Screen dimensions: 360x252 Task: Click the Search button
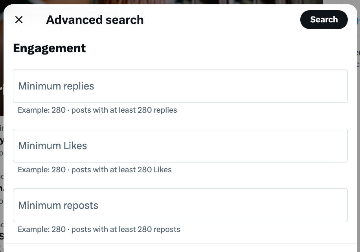323,19
